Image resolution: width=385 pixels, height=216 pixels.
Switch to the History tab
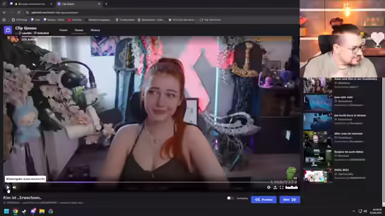click(95, 30)
